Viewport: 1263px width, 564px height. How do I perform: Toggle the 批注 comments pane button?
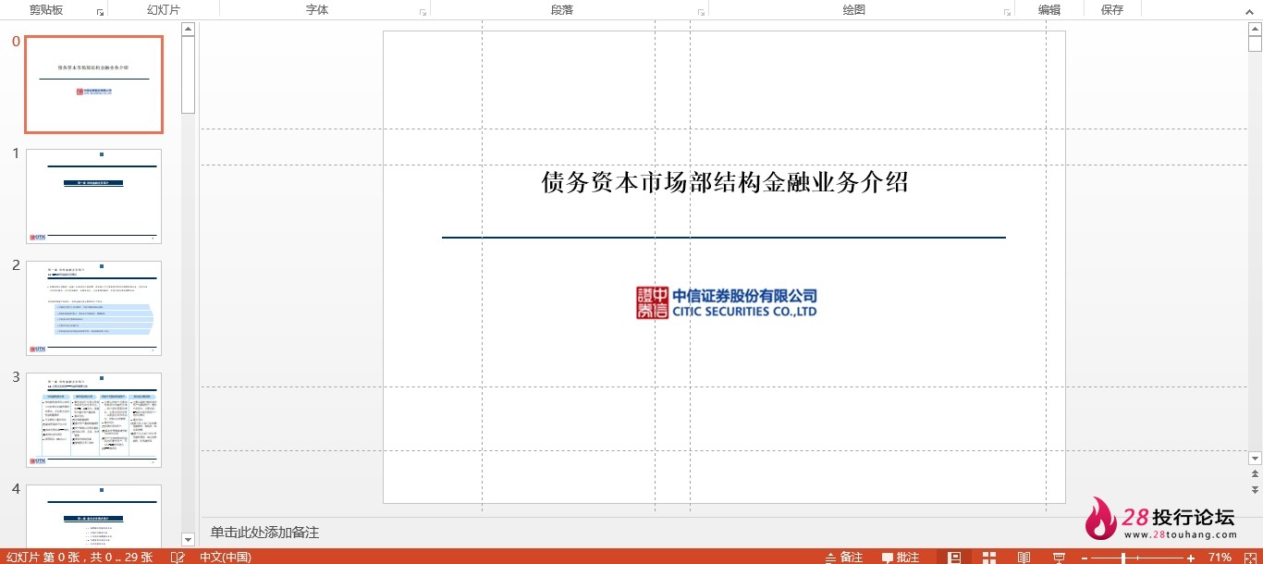[x=901, y=557]
